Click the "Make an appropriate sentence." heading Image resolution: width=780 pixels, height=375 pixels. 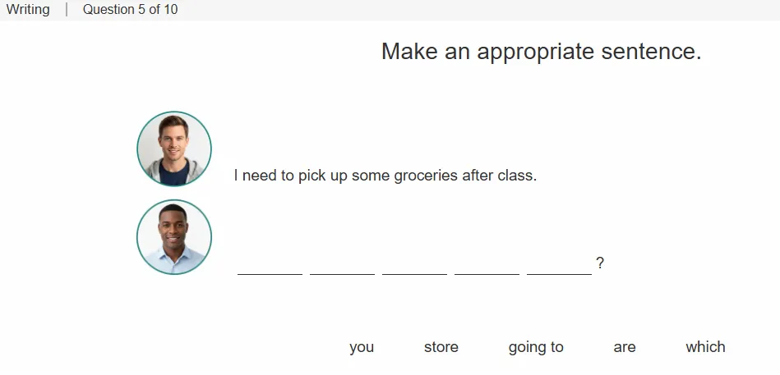[541, 52]
